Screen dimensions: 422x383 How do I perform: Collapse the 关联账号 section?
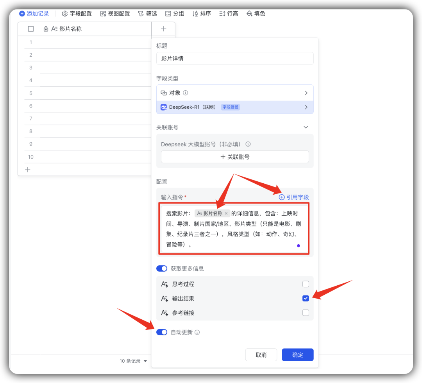point(306,127)
